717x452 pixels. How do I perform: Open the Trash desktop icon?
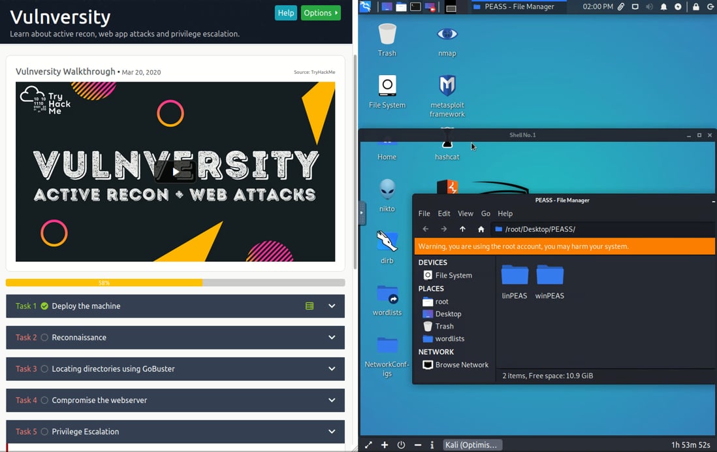[x=387, y=40]
